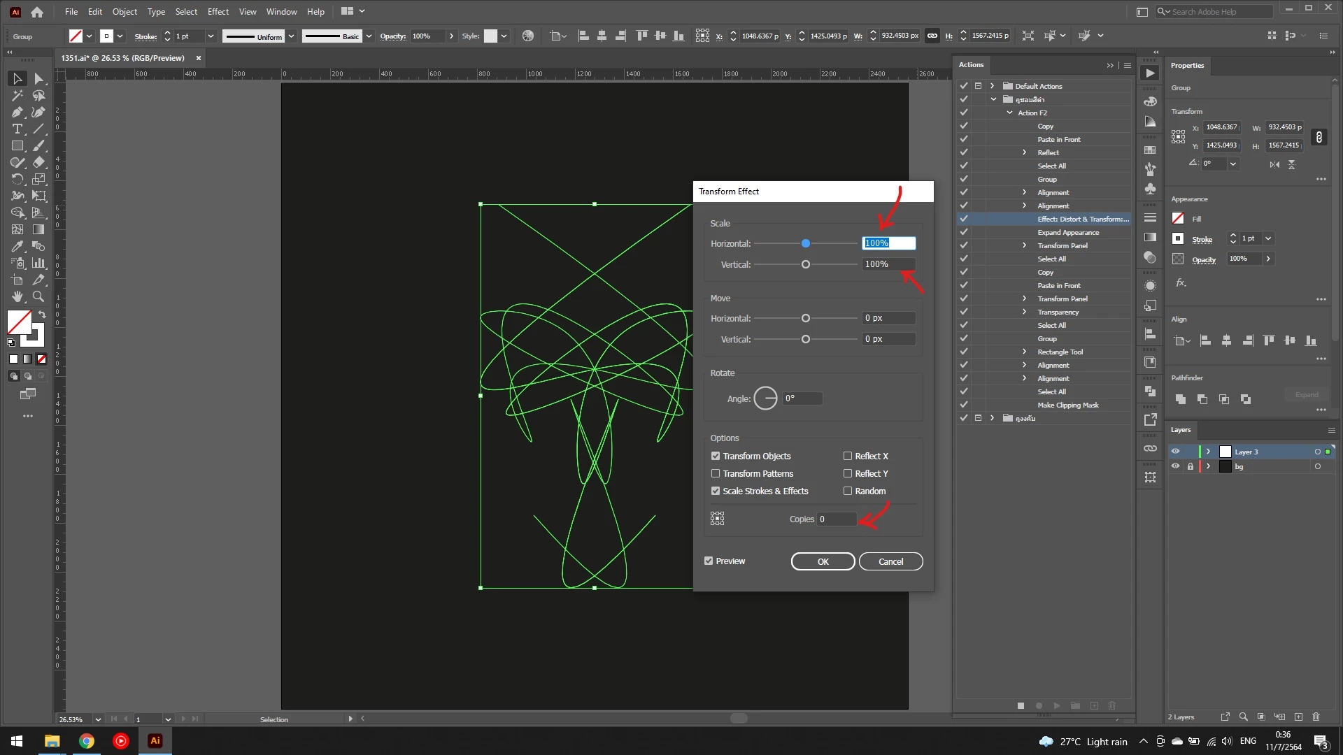This screenshot has height=755, width=1343.
Task: Expand the Transparency action step
Action: coord(1024,312)
